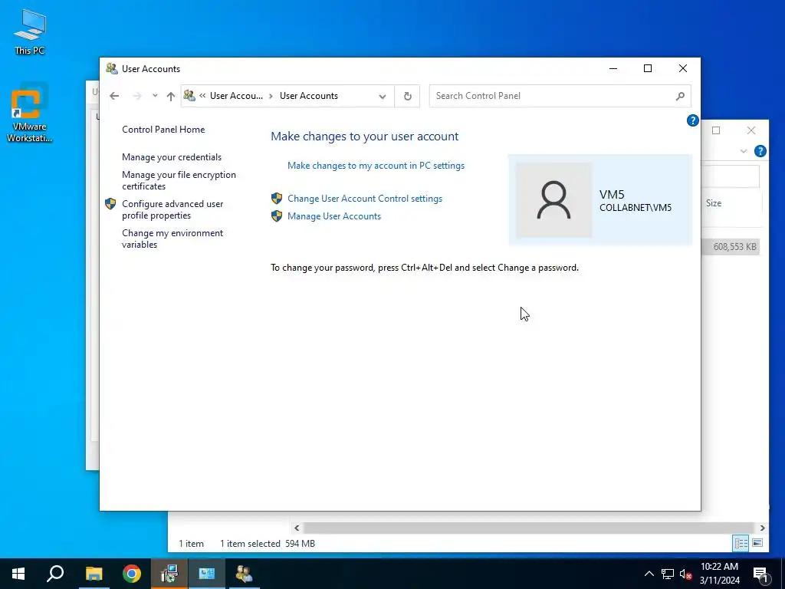Image resolution: width=785 pixels, height=589 pixels.
Task: Open This PC desktop icon
Action: 30,32
